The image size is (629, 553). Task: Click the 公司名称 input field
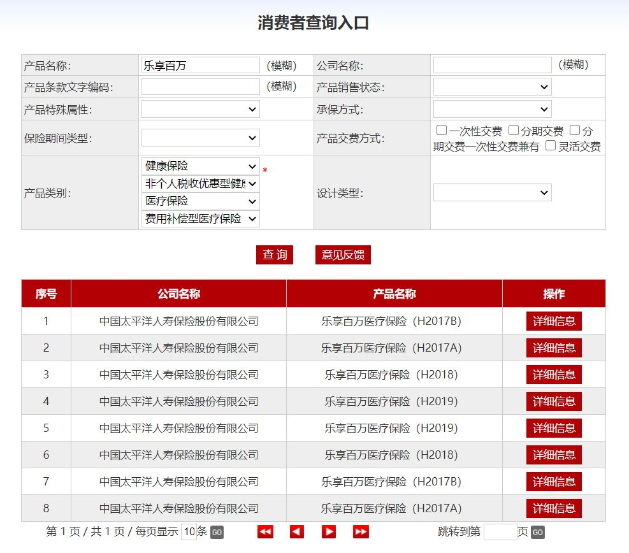(492, 65)
